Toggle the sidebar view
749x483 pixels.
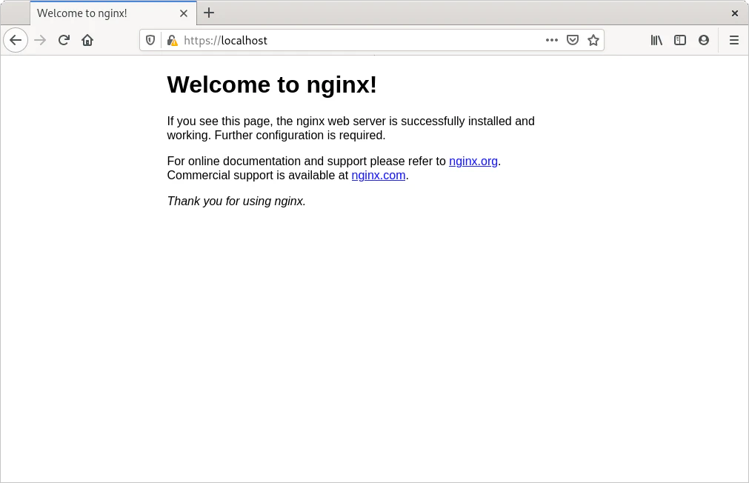(x=680, y=40)
